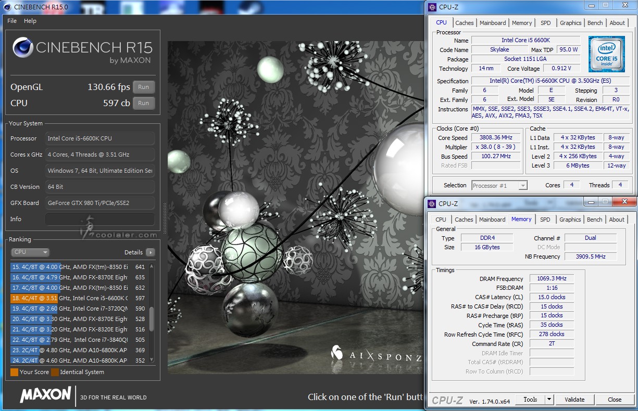Image resolution: width=638 pixels, height=411 pixels.
Task: Select ranking row 16, AMD FX-8370E at 4.79 GHz
Action: click(79, 277)
